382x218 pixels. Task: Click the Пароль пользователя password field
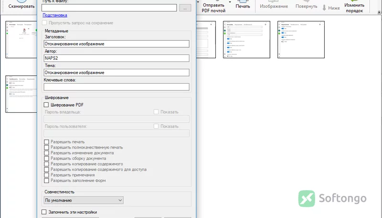(117, 133)
